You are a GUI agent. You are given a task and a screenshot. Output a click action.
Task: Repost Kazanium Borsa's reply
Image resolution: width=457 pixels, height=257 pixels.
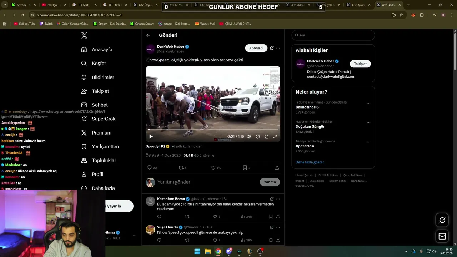(x=187, y=217)
